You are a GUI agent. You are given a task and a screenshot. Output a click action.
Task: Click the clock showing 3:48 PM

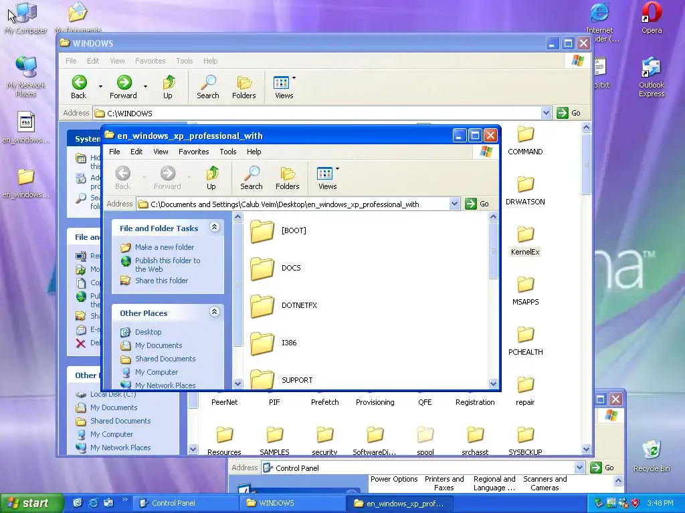click(x=660, y=503)
